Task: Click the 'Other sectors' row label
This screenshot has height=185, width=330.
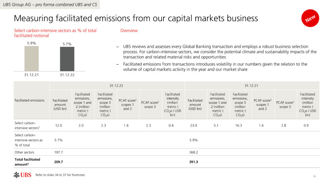Action: [x=24, y=152]
